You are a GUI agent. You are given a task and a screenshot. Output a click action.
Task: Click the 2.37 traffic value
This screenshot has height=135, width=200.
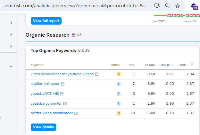[x=190, y=103]
